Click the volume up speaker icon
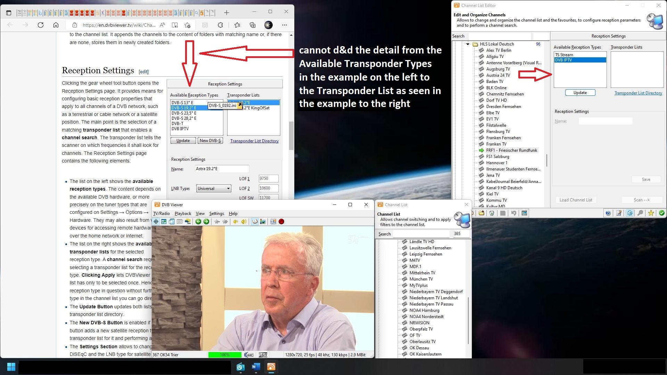This screenshot has width=667, height=375. tap(244, 222)
